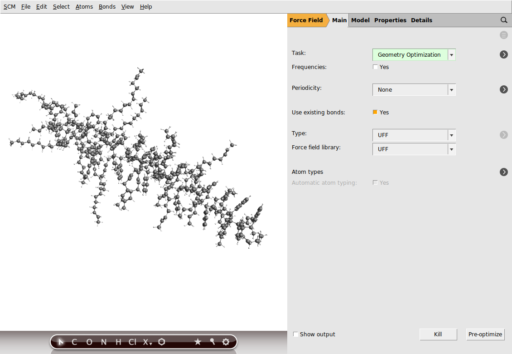This screenshot has height=354, width=512.
Task: Check the Show output option
Action: (x=295, y=334)
